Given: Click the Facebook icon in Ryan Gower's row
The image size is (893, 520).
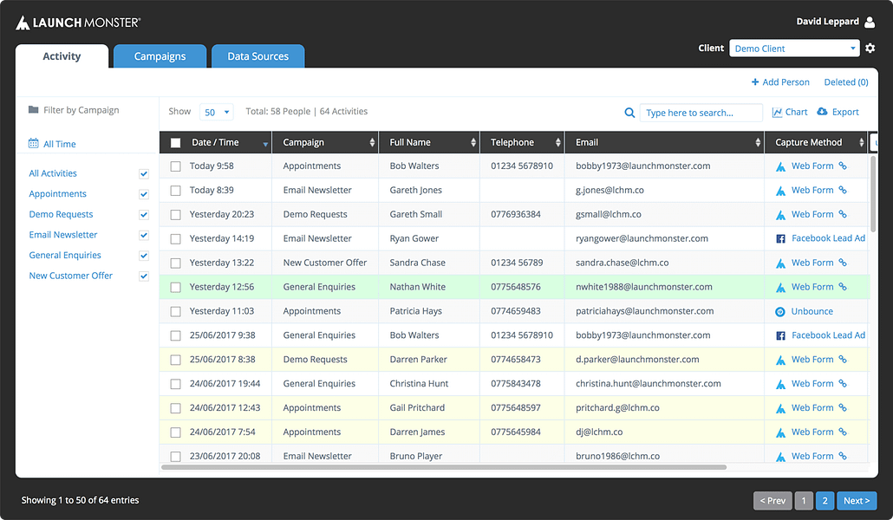Looking at the screenshot, I should (780, 238).
